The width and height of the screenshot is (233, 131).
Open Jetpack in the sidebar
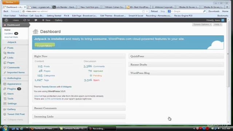pos(12,42)
